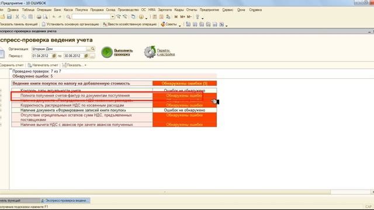Click the Save diskette icon in toolbar
Viewport: 374px width, 210px height.
tap(9, 17)
